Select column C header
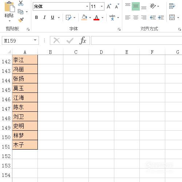The image size is (182, 182). click(x=76, y=52)
